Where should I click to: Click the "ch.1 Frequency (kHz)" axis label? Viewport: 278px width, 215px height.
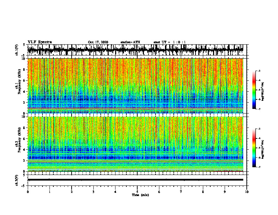point(18,82)
